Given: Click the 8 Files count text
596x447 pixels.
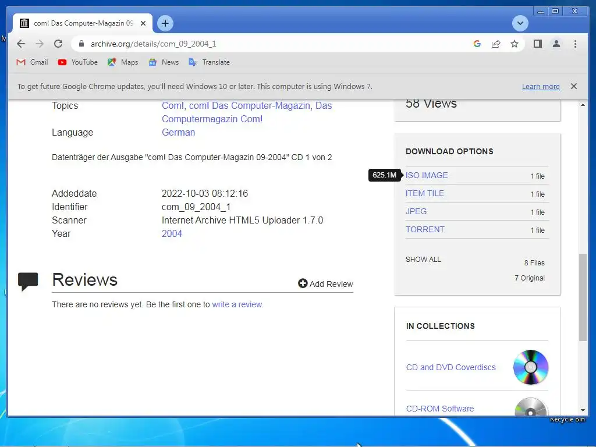Looking at the screenshot, I should [534, 262].
